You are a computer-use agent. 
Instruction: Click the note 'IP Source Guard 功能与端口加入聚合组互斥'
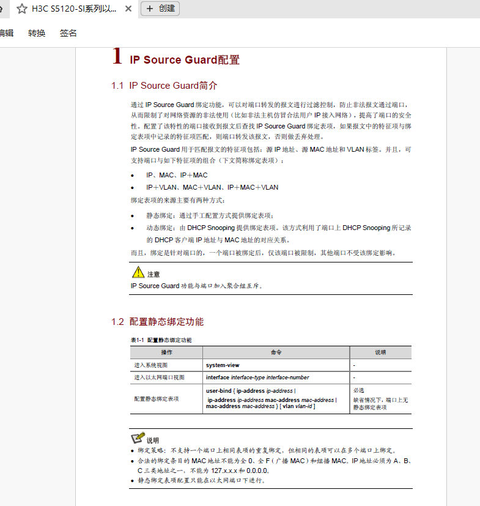pos(197,286)
